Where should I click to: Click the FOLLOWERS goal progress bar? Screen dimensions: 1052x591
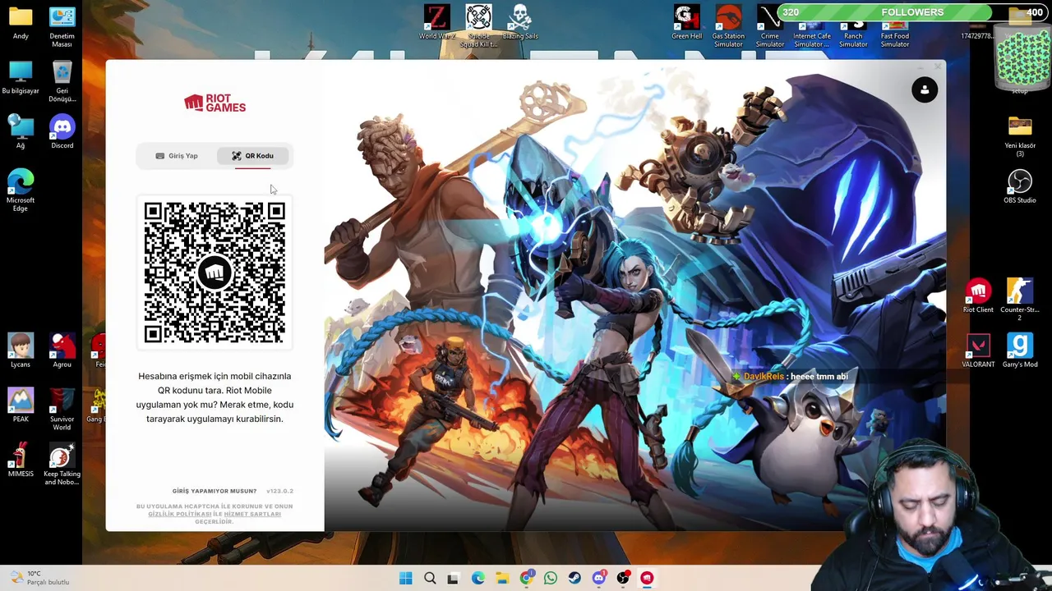912,12
